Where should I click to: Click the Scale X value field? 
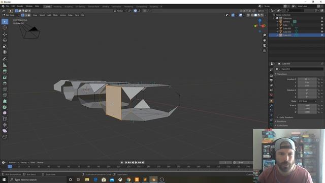click(307, 105)
